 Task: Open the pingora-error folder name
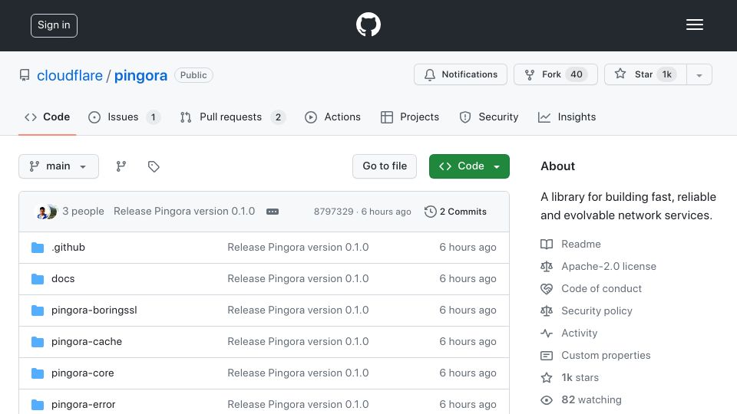[x=83, y=405]
